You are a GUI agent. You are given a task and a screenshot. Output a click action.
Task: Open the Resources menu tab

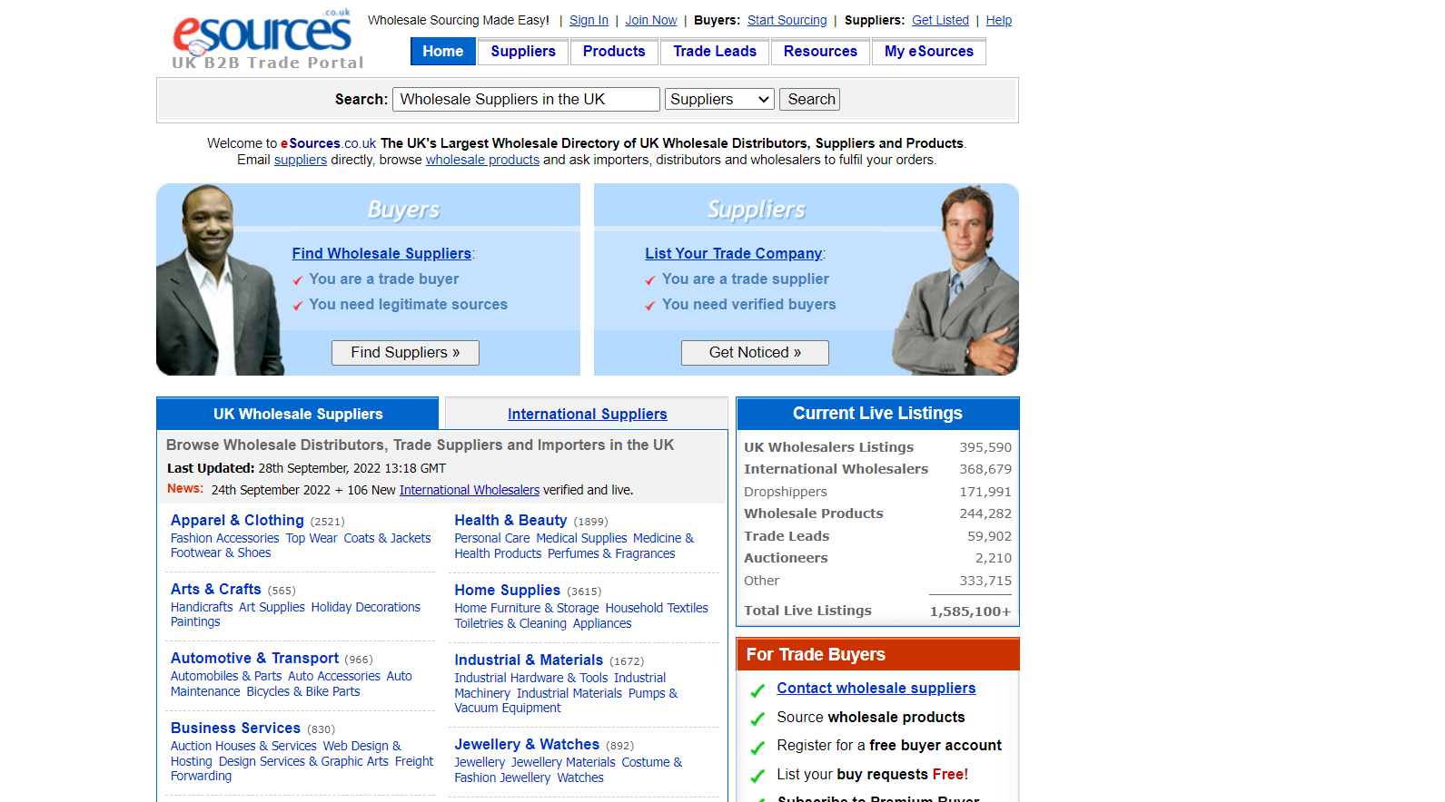pyautogui.click(x=820, y=52)
